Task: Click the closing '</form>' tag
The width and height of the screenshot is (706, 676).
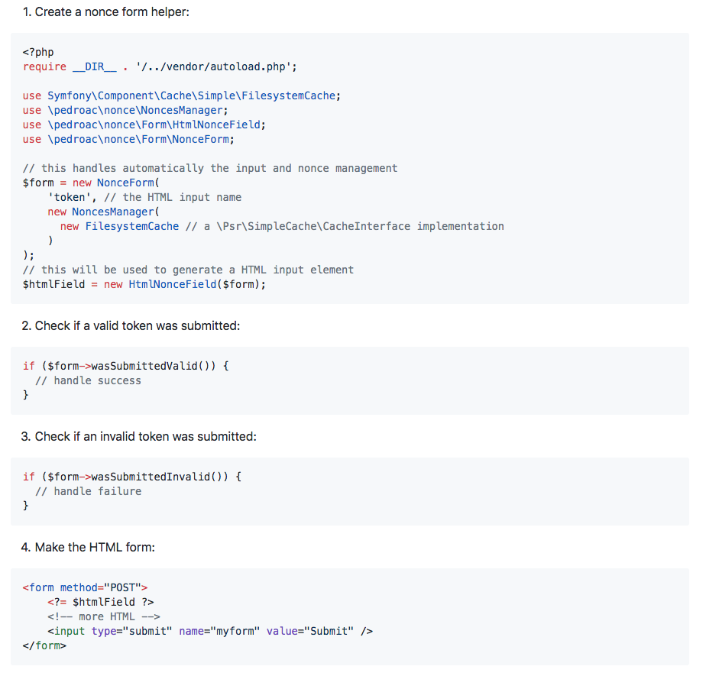Action: pyautogui.click(x=44, y=646)
